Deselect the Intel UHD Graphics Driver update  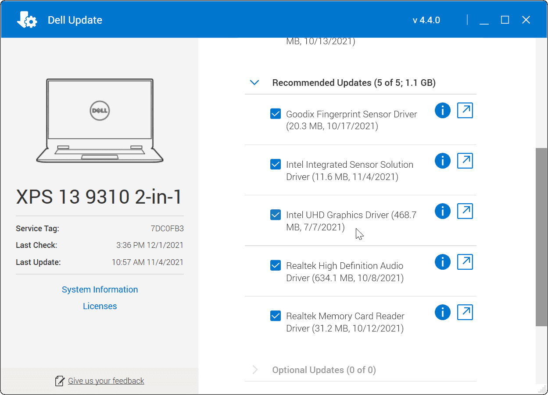tap(275, 215)
